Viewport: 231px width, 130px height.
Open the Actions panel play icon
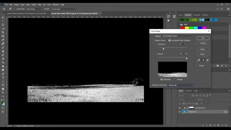coord(169,21)
